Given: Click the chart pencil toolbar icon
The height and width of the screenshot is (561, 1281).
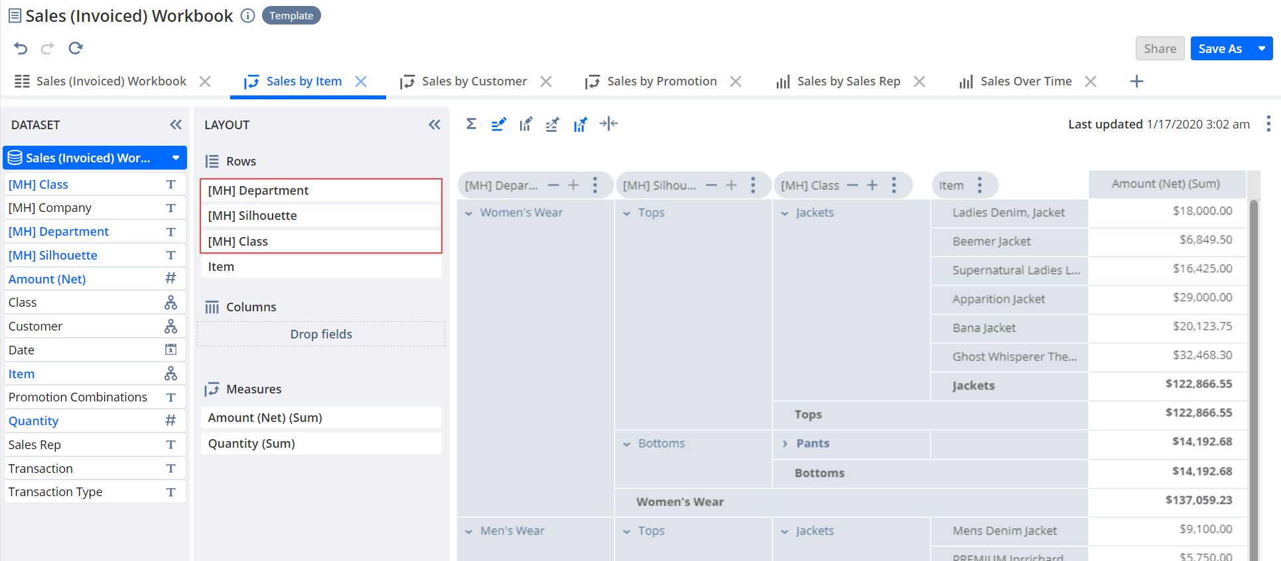Looking at the screenshot, I should click(x=525, y=124).
